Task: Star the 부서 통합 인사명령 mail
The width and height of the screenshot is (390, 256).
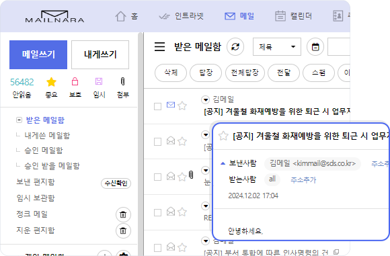Action: pyautogui.click(x=182, y=247)
